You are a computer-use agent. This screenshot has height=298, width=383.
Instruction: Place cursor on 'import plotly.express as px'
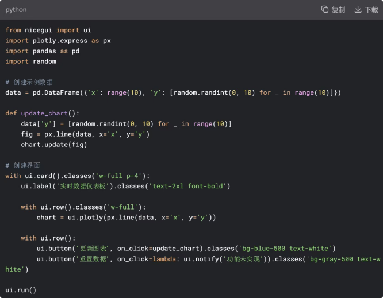(x=58, y=41)
